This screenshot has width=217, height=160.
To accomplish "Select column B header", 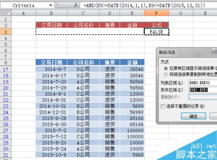I will (x=52, y=13).
